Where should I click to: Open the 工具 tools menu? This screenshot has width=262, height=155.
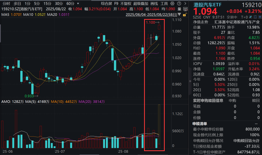coord(164,4)
